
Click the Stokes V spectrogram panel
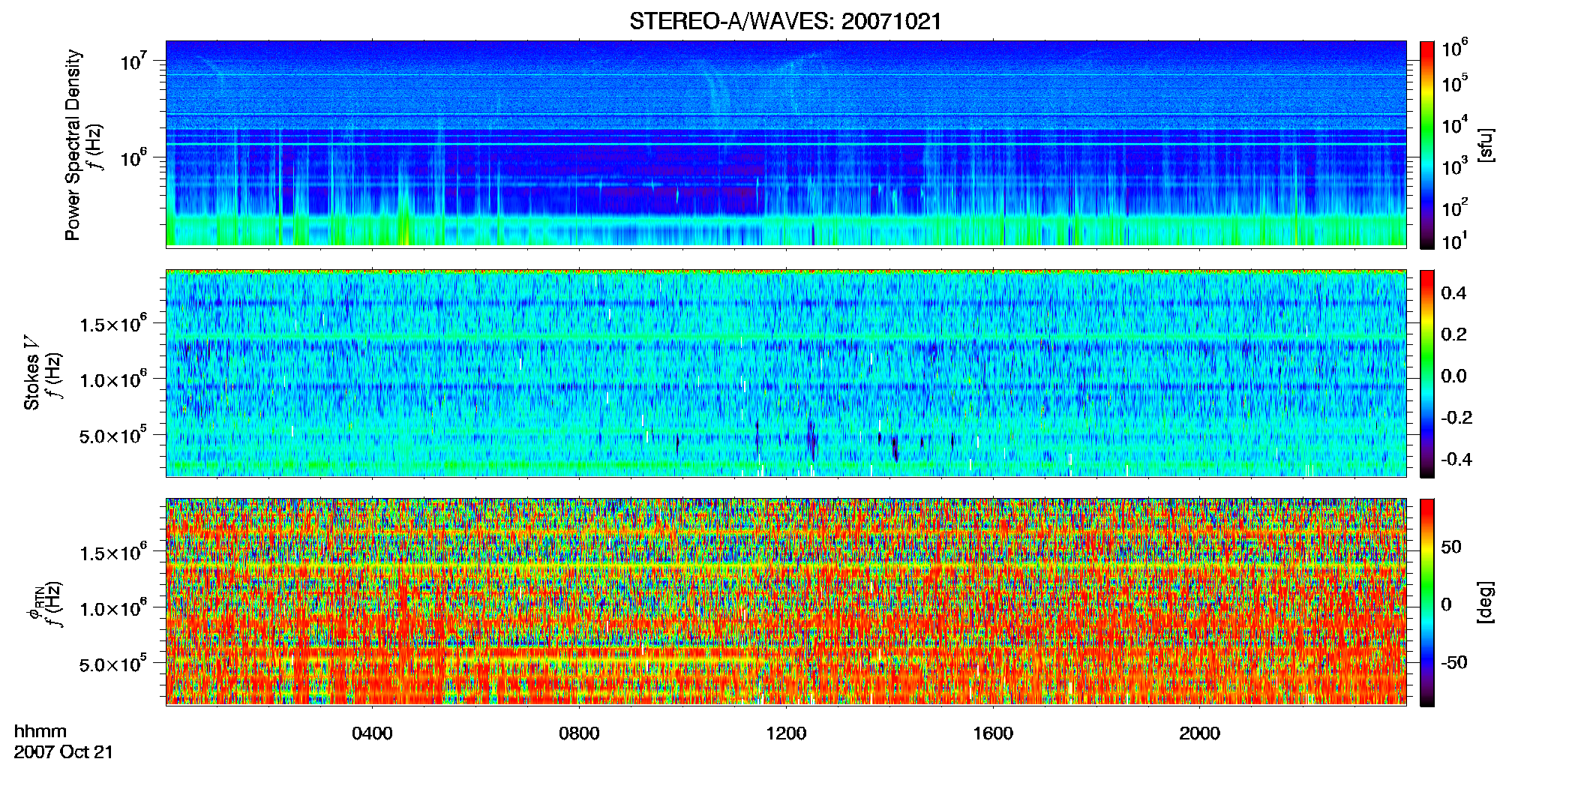pyautogui.click(x=786, y=373)
